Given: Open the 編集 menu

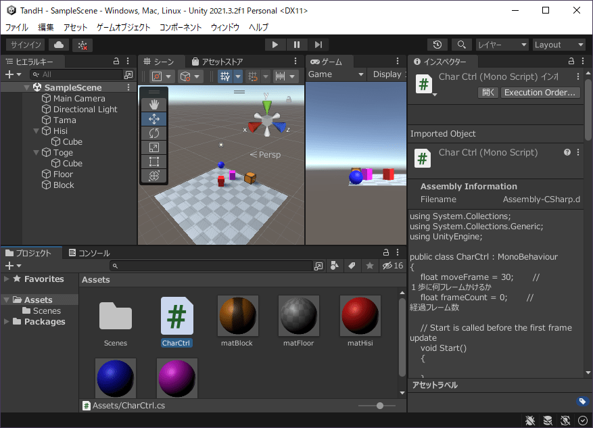Looking at the screenshot, I should coord(46,27).
